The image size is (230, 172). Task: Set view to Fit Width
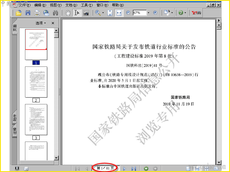[x=119, y=13]
